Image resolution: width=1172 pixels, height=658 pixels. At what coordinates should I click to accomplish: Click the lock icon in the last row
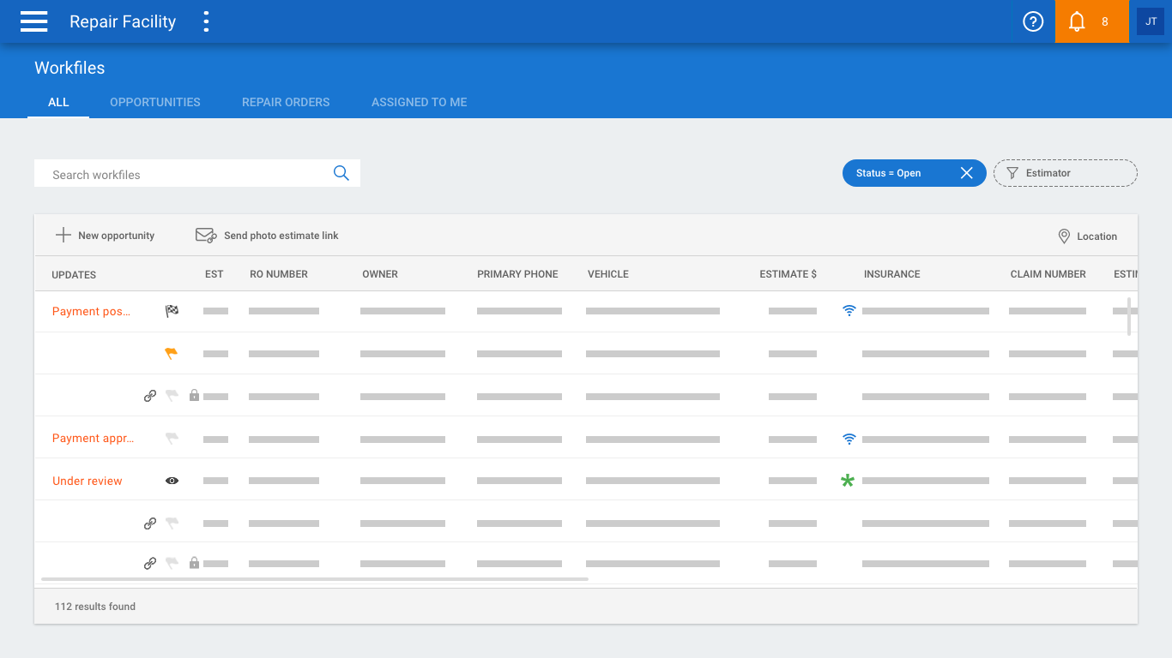[194, 563]
